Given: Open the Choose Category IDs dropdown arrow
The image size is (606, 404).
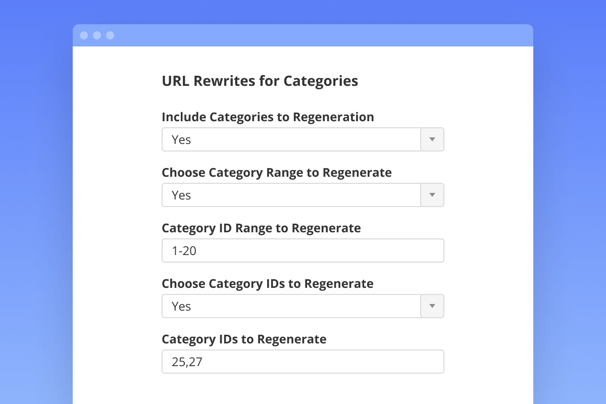Looking at the screenshot, I should [432, 306].
